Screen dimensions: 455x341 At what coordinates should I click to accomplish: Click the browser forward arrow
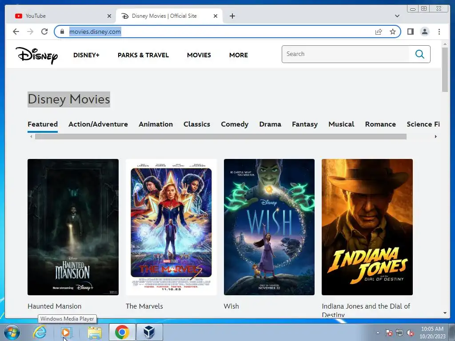pyautogui.click(x=30, y=32)
